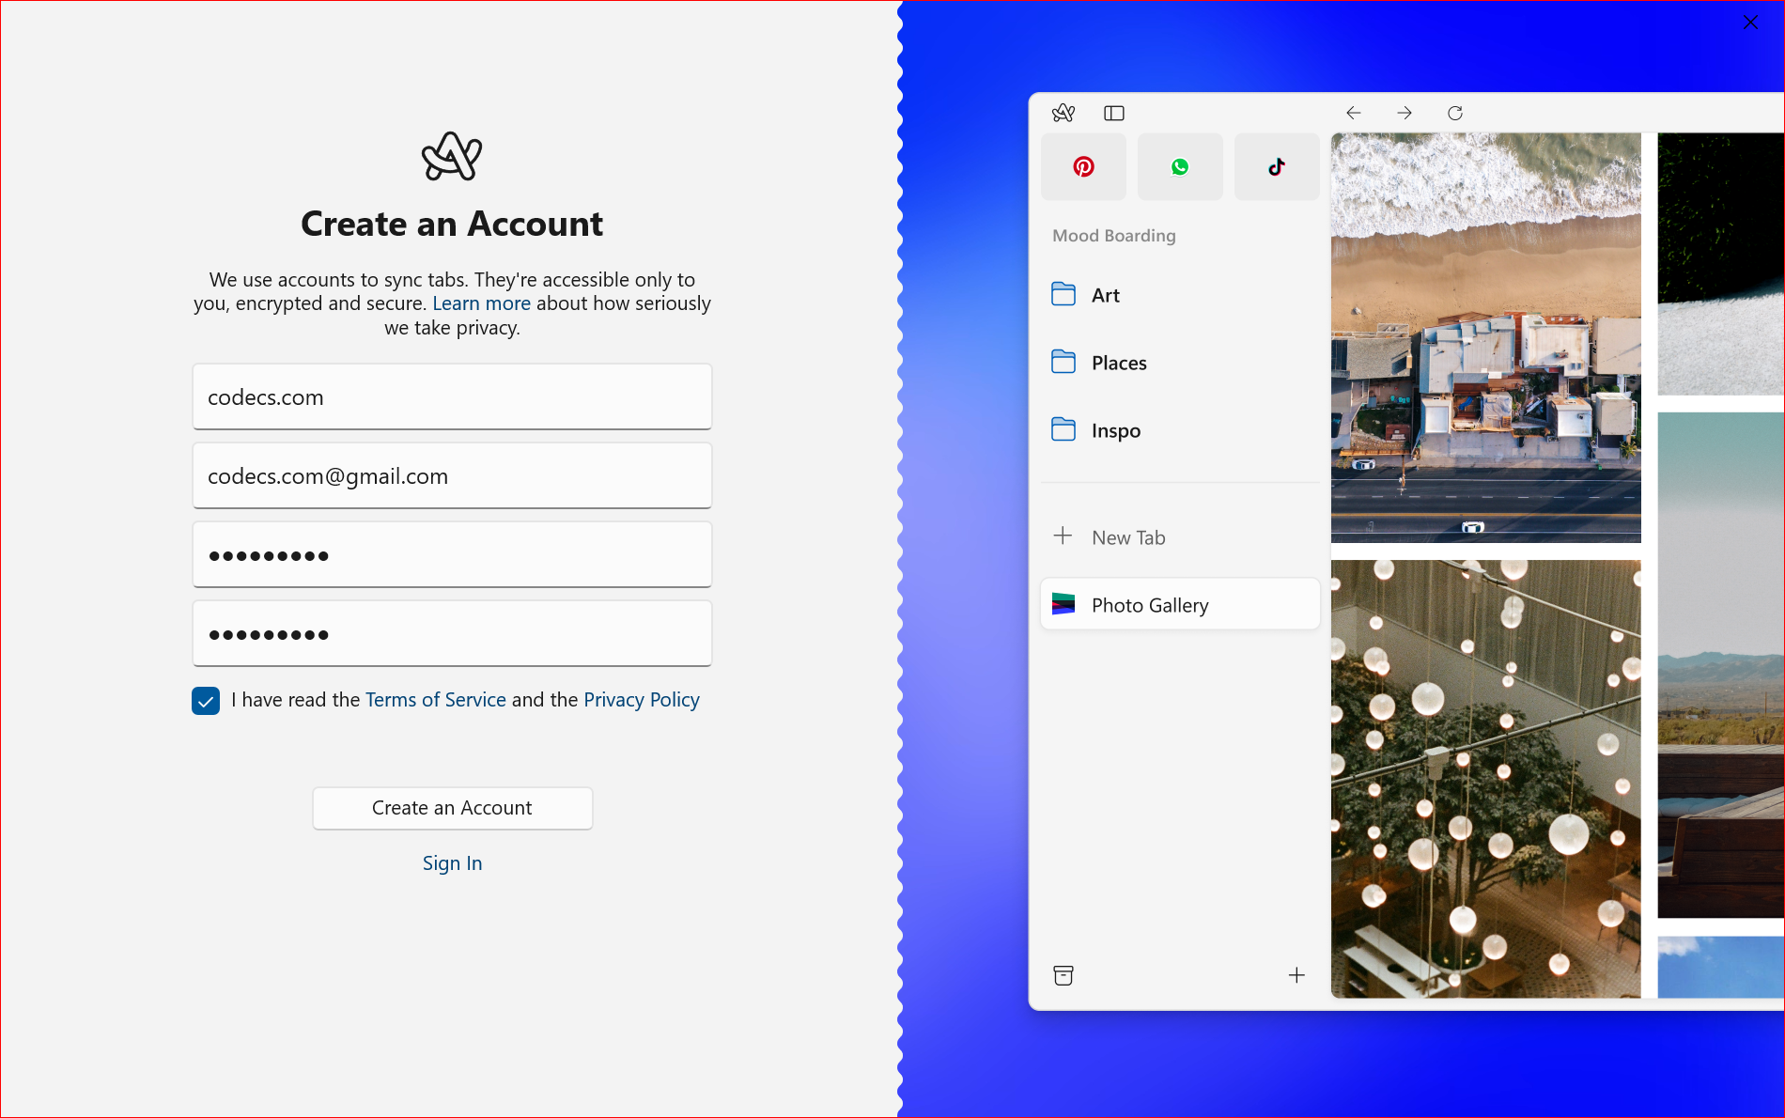Click the email address input field

(x=452, y=475)
